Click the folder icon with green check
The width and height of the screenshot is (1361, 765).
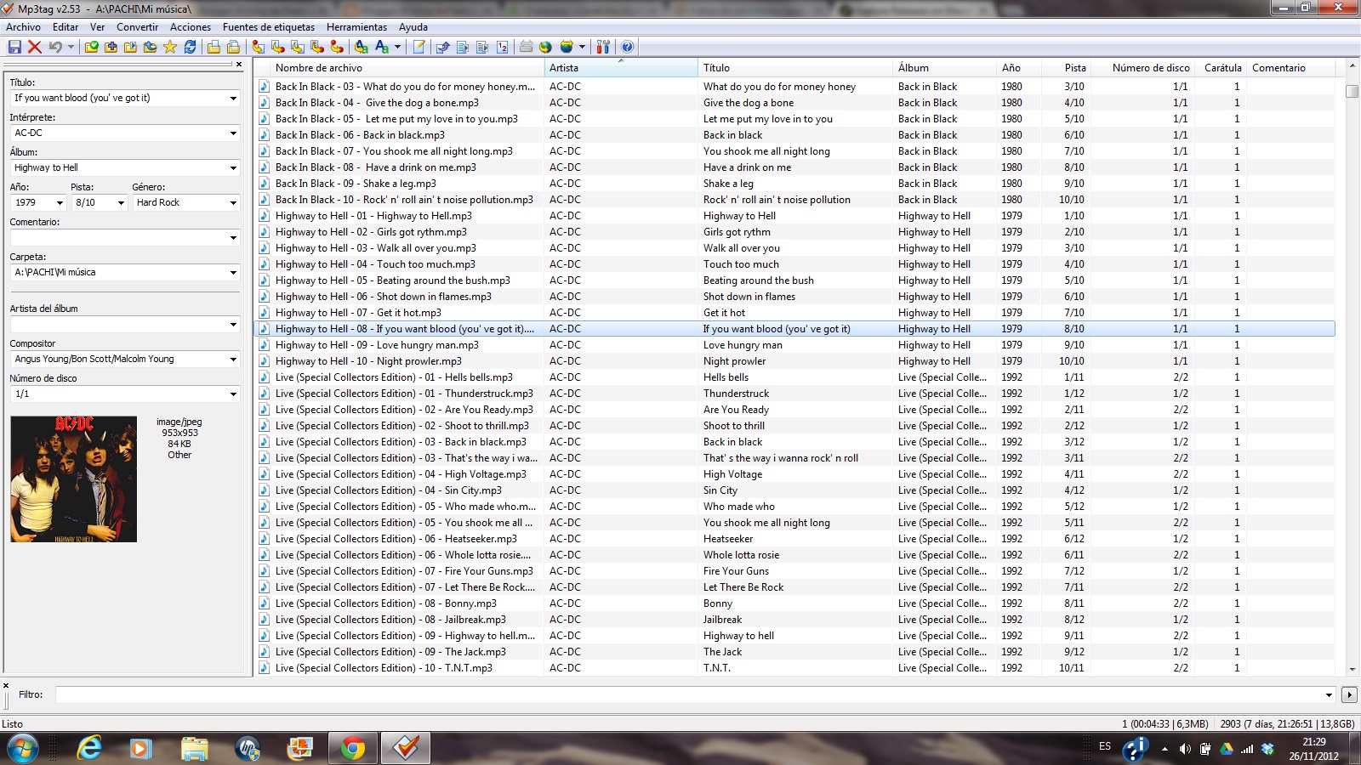coord(91,47)
